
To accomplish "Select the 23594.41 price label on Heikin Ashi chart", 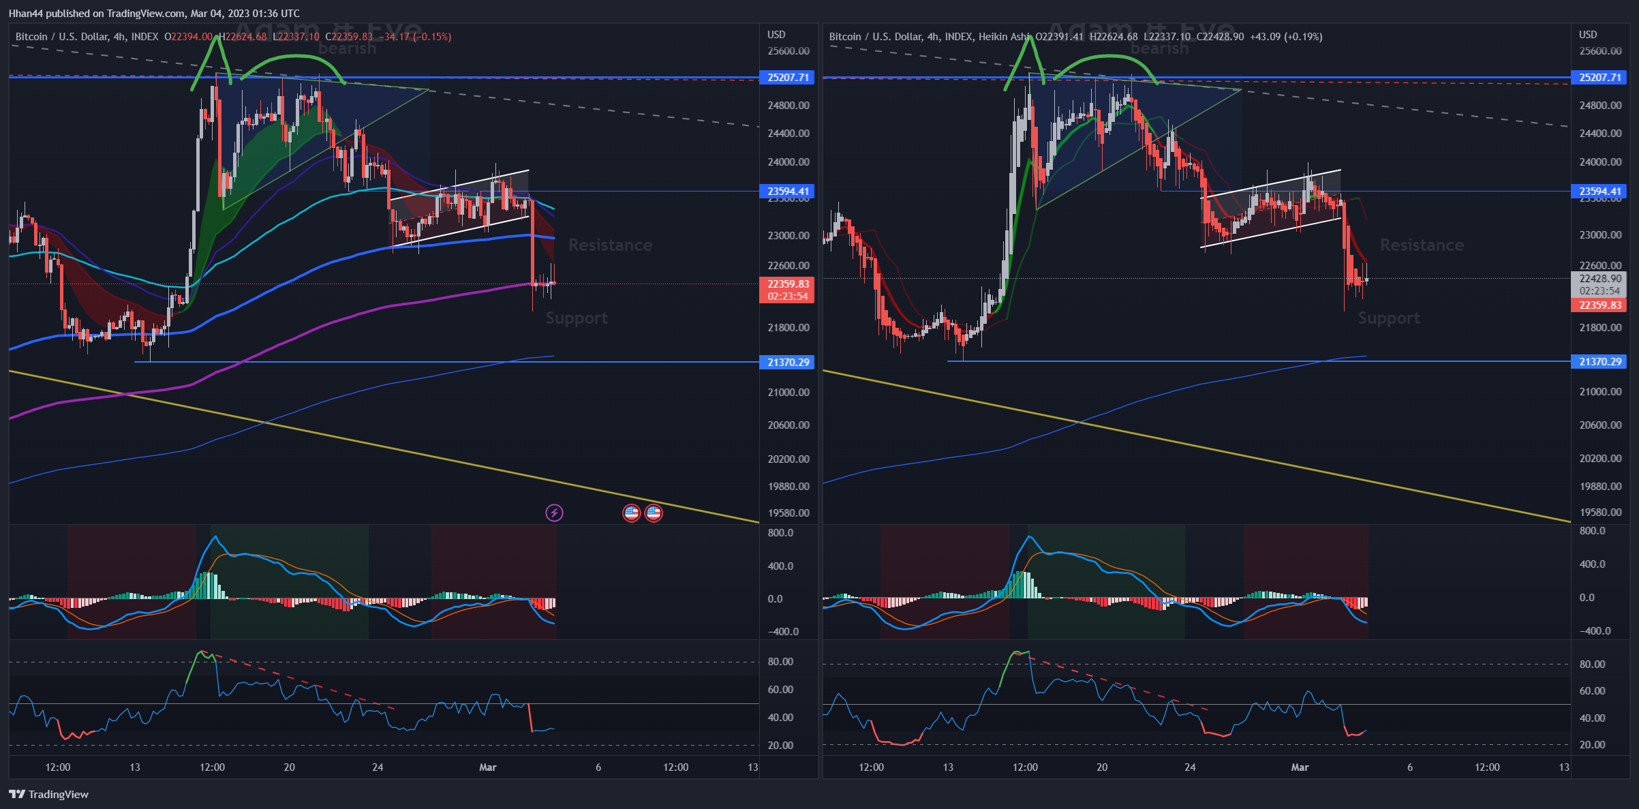I will point(1599,192).
